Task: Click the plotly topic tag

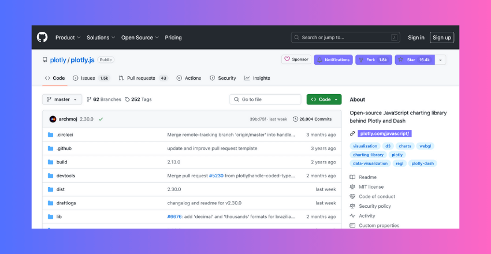Action: [397, 155]
